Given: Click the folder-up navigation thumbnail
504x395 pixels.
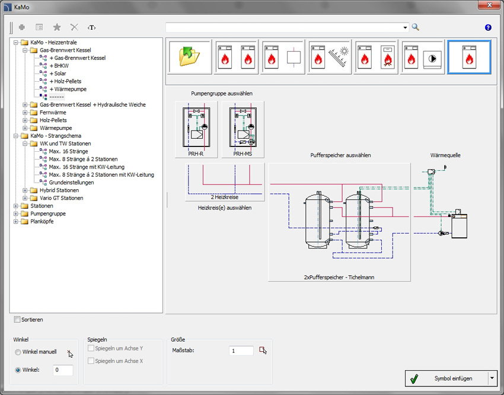Looking at the screenshot, I should (190, 57).
